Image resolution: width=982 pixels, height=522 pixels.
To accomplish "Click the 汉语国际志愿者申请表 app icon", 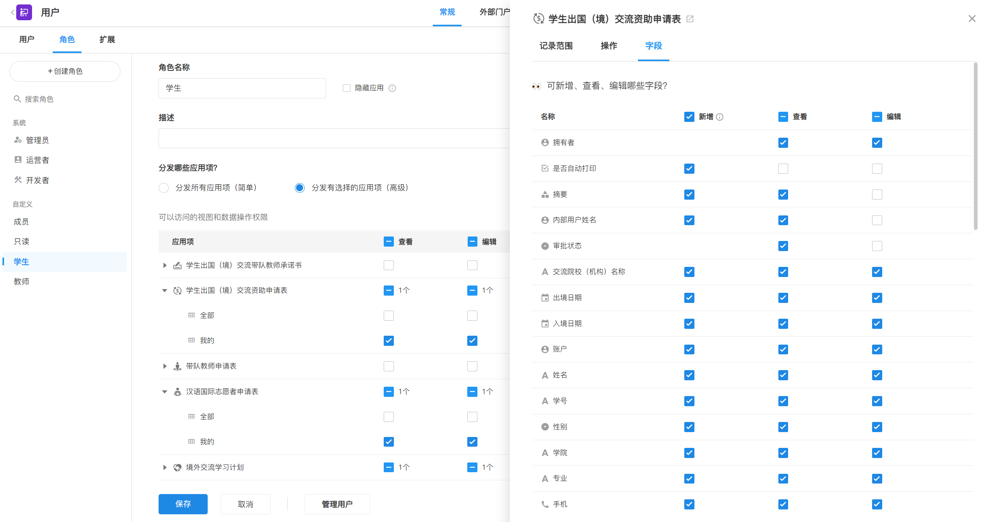I will 177,392.
